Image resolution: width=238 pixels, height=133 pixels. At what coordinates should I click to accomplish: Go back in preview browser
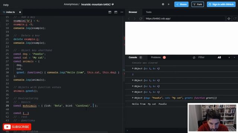(129, 19)
